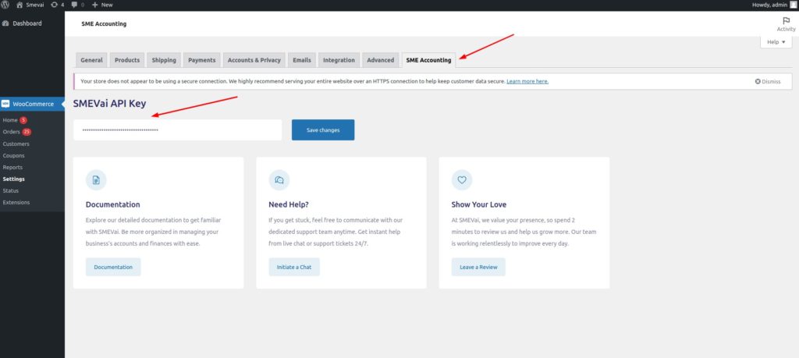The height and width of the screenshot is (358, 799).
Task: Switch to the Accounts & Privacy tab
Action: pos(254,60)
